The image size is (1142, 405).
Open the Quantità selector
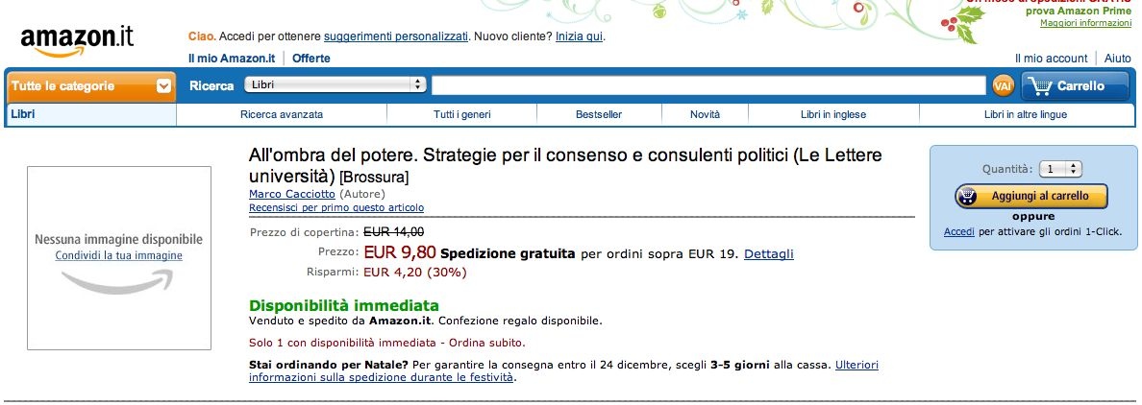point(1062,169)
